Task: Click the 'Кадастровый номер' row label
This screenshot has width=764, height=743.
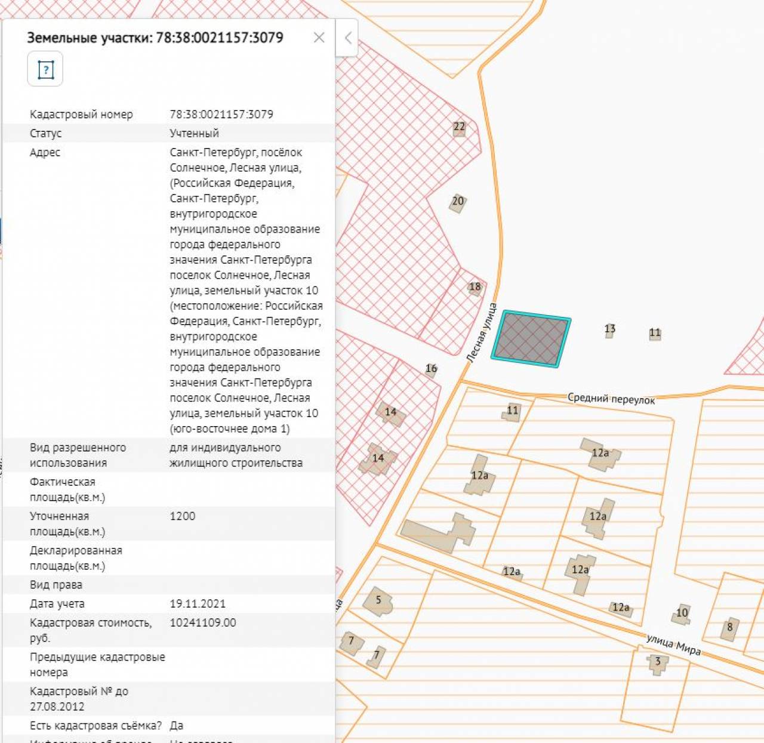Action: (81, 115)
